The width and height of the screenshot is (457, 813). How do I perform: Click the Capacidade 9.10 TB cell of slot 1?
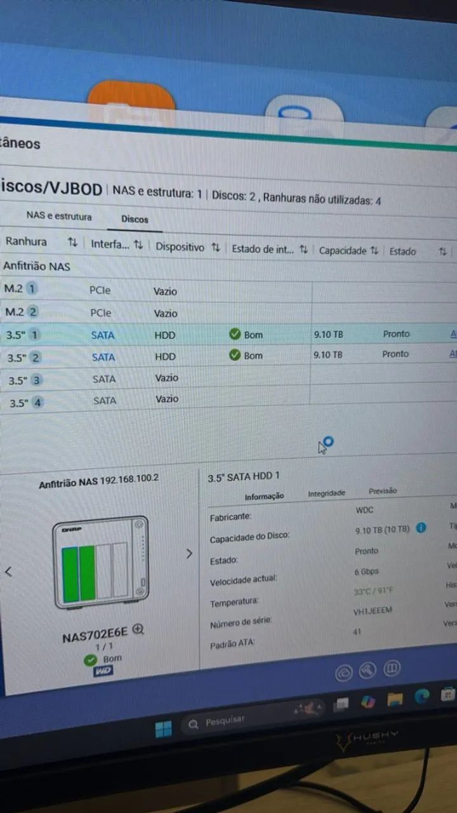coord(328,333)
